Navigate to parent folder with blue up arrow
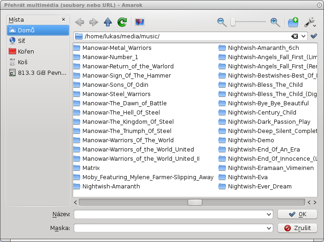Image resolution: width=324 pixels, height=242 pixels. coord(108,22)
